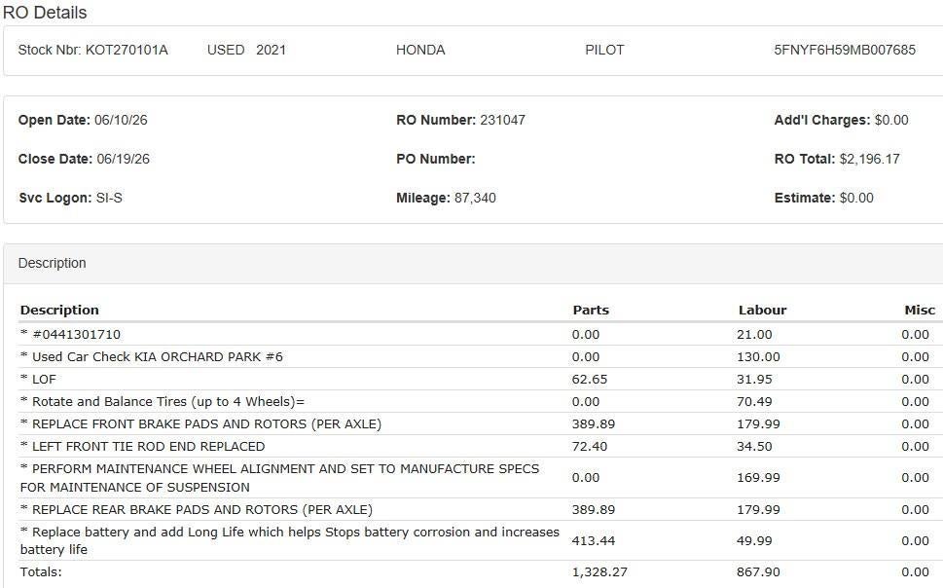The image size is (943, 588).
Task: Select the LOF line item row
Action: [x=481, y=379]
